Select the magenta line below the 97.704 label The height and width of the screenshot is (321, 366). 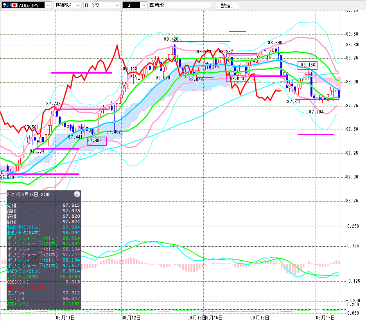click(x=316, y=134)
